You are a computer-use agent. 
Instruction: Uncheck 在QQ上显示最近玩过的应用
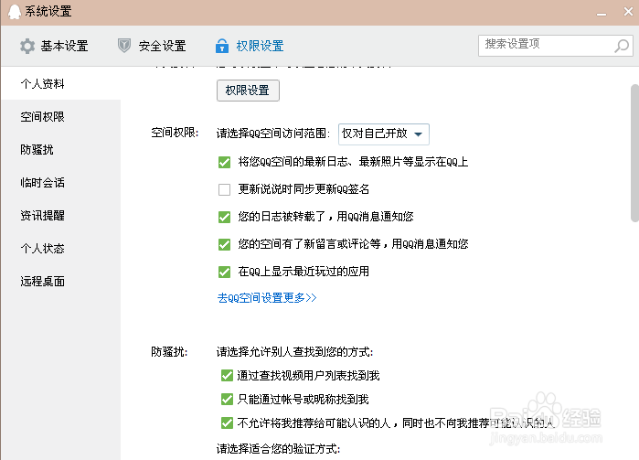point(224,272)
